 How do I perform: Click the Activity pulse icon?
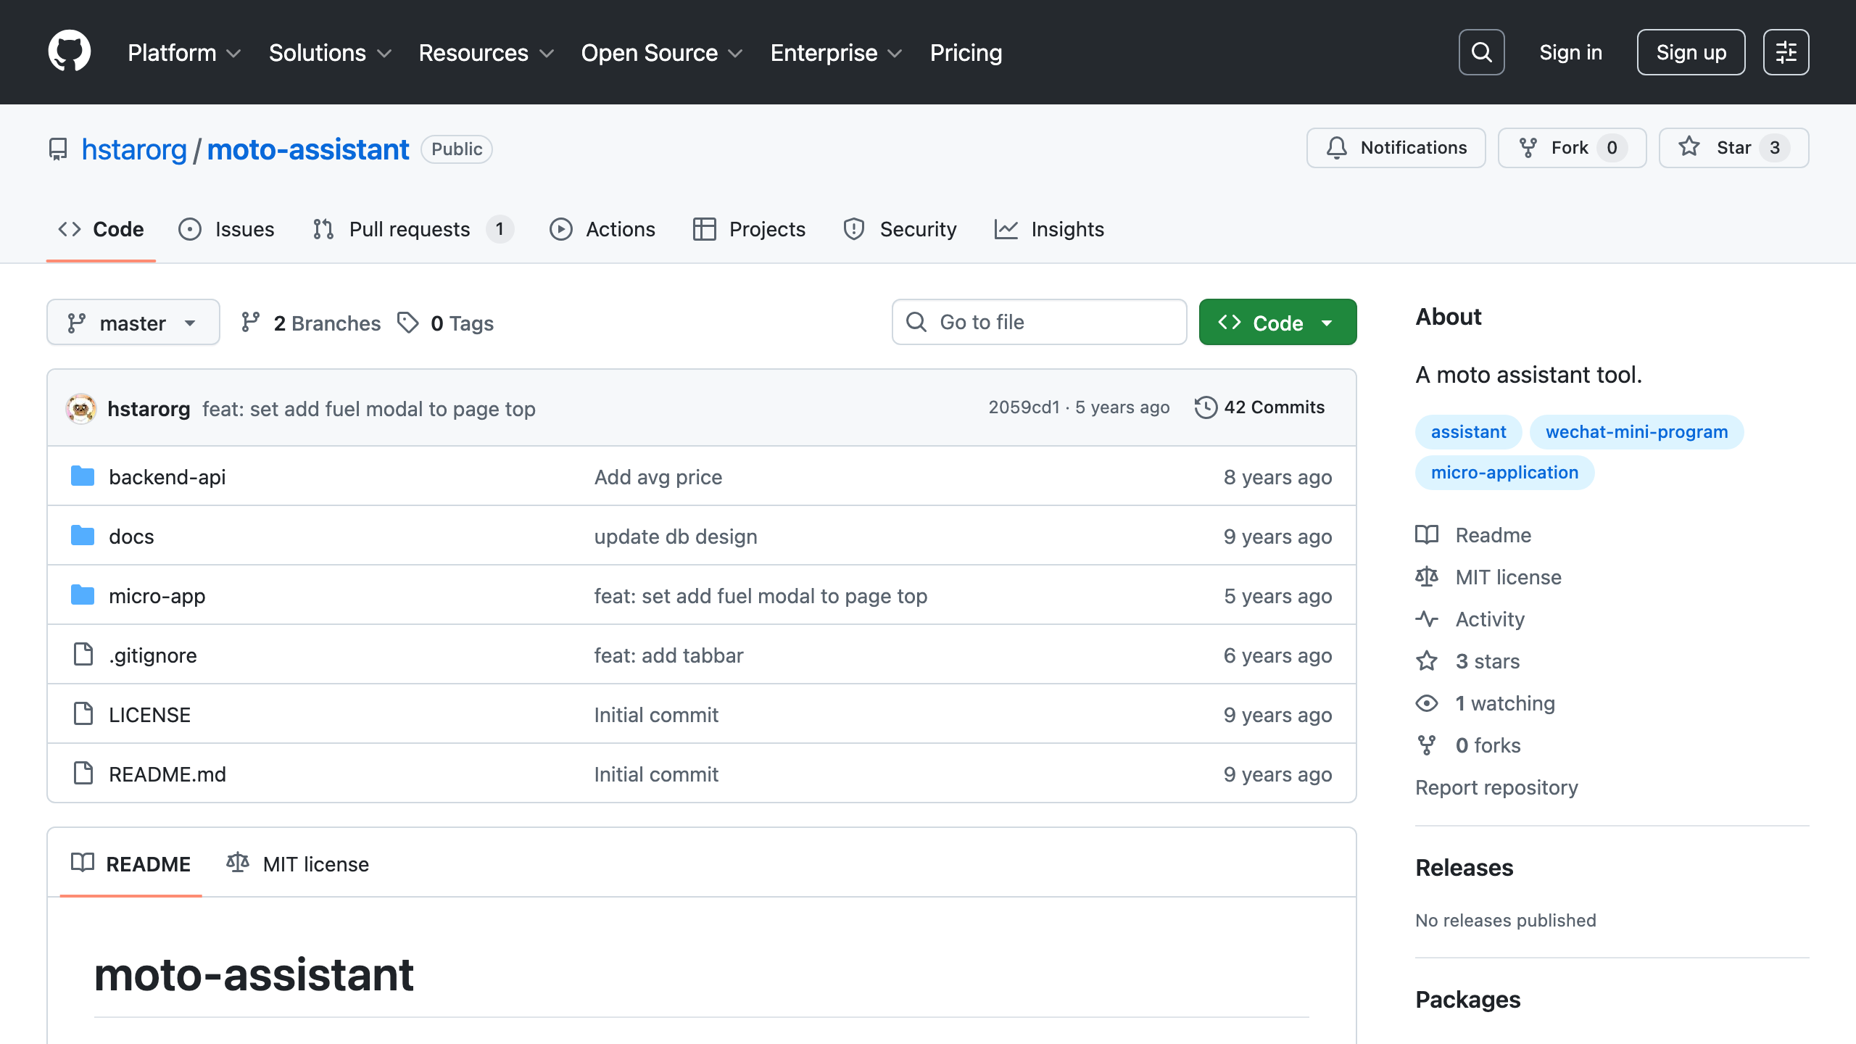click(1427, 619)
